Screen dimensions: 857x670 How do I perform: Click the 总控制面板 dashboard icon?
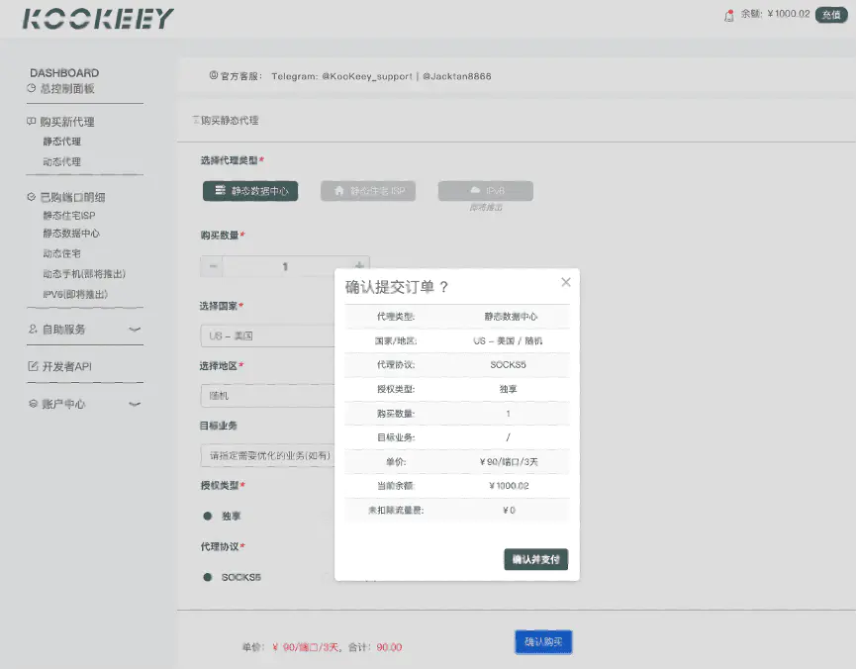[x=32, y=89]
